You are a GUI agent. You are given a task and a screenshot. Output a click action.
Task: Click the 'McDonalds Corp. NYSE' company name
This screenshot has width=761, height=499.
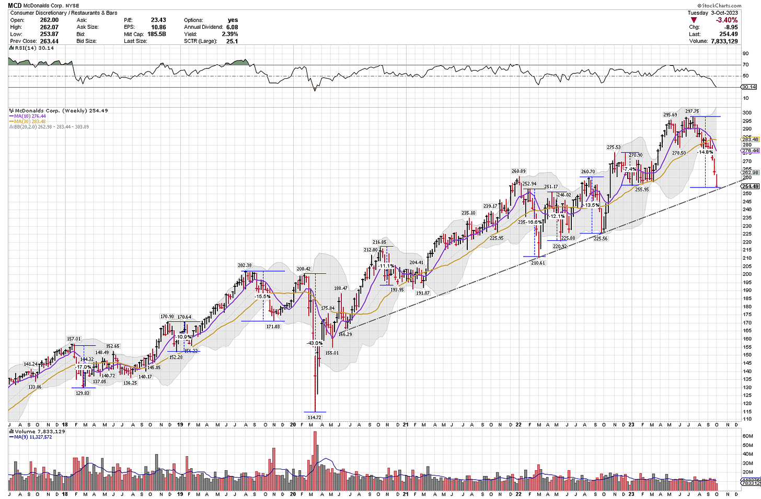(51, 6)
